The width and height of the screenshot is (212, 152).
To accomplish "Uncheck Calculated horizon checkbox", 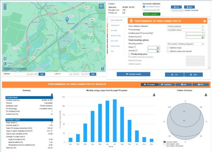I will coord(144,7).
